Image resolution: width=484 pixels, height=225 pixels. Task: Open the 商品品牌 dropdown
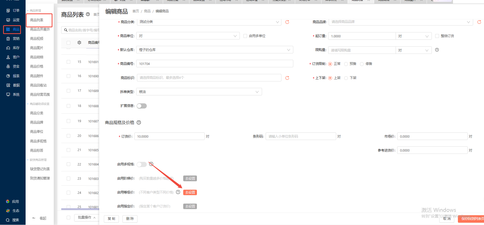tap(401, 22)
